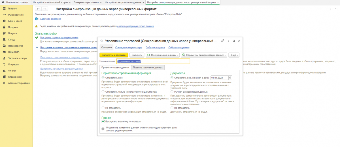
Task: Open the Операции icon in sidebar
Action: [x=4, y=64]
